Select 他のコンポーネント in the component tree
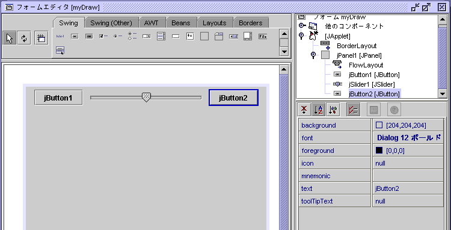The image size is (451, 230). click(354, 26)
